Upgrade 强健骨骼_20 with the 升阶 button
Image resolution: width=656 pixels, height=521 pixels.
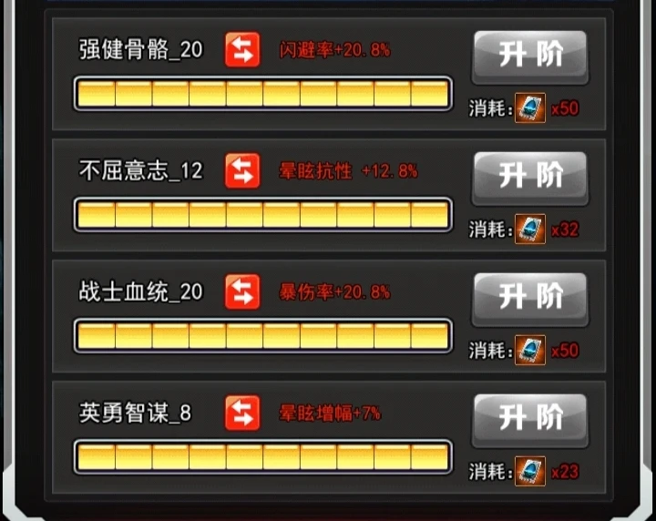click(530, 56)
